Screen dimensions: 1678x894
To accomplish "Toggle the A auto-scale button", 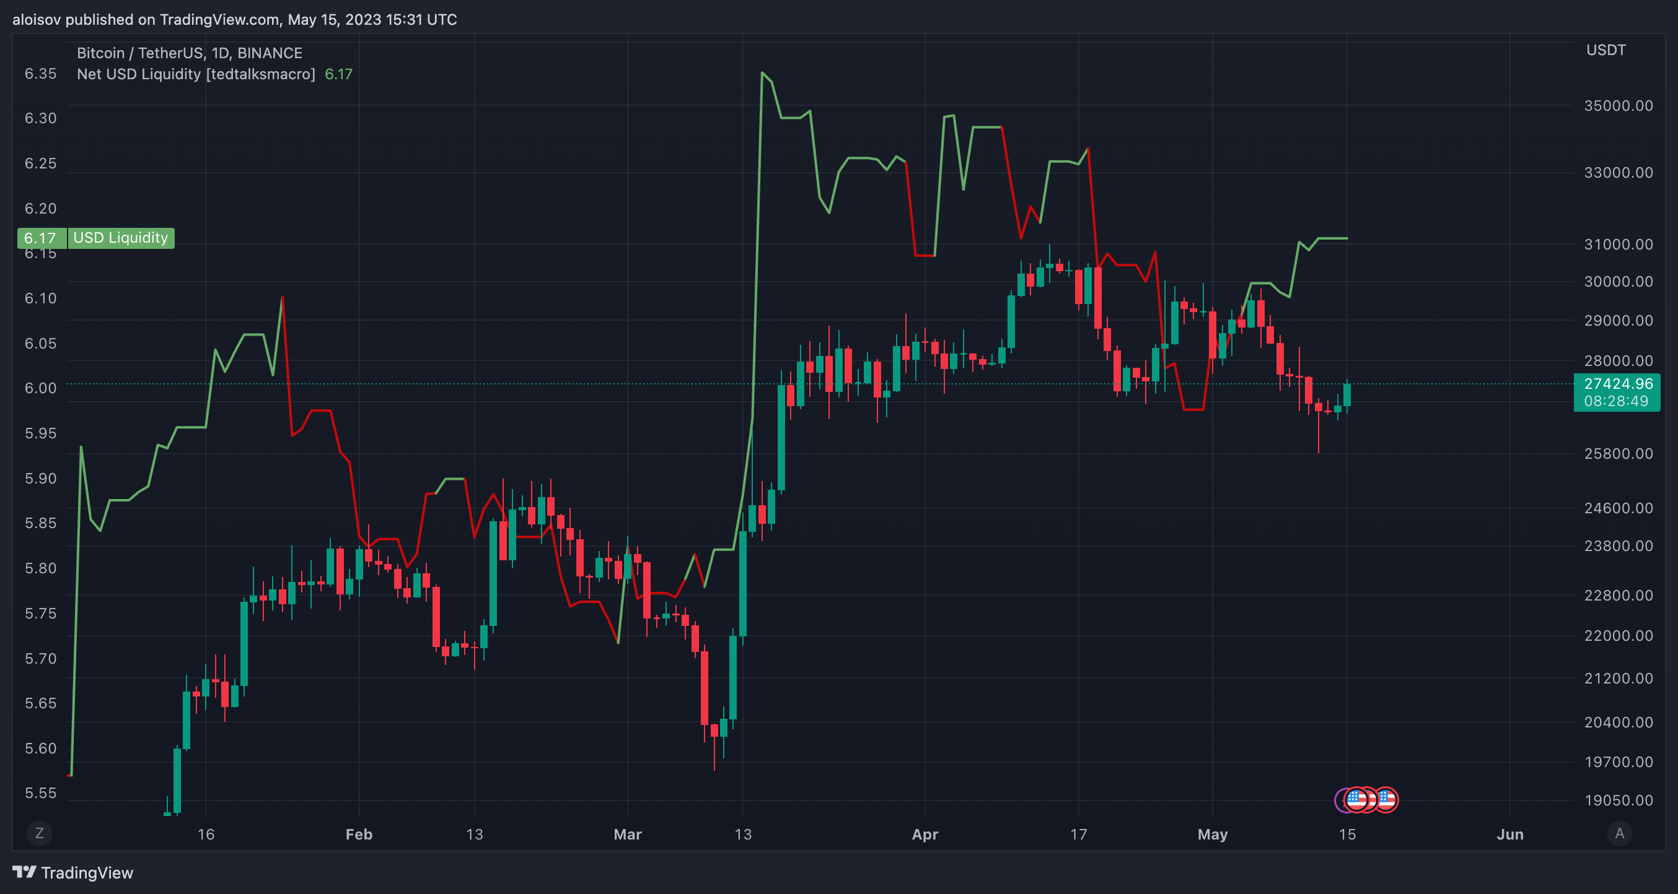I will pyautogui.click(x=1619, y=833).
